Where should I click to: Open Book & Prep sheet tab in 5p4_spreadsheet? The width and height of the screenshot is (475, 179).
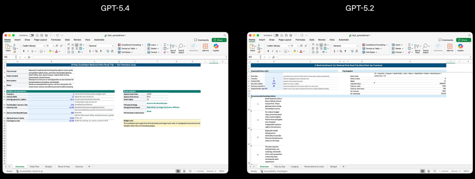tap(64, 167)
